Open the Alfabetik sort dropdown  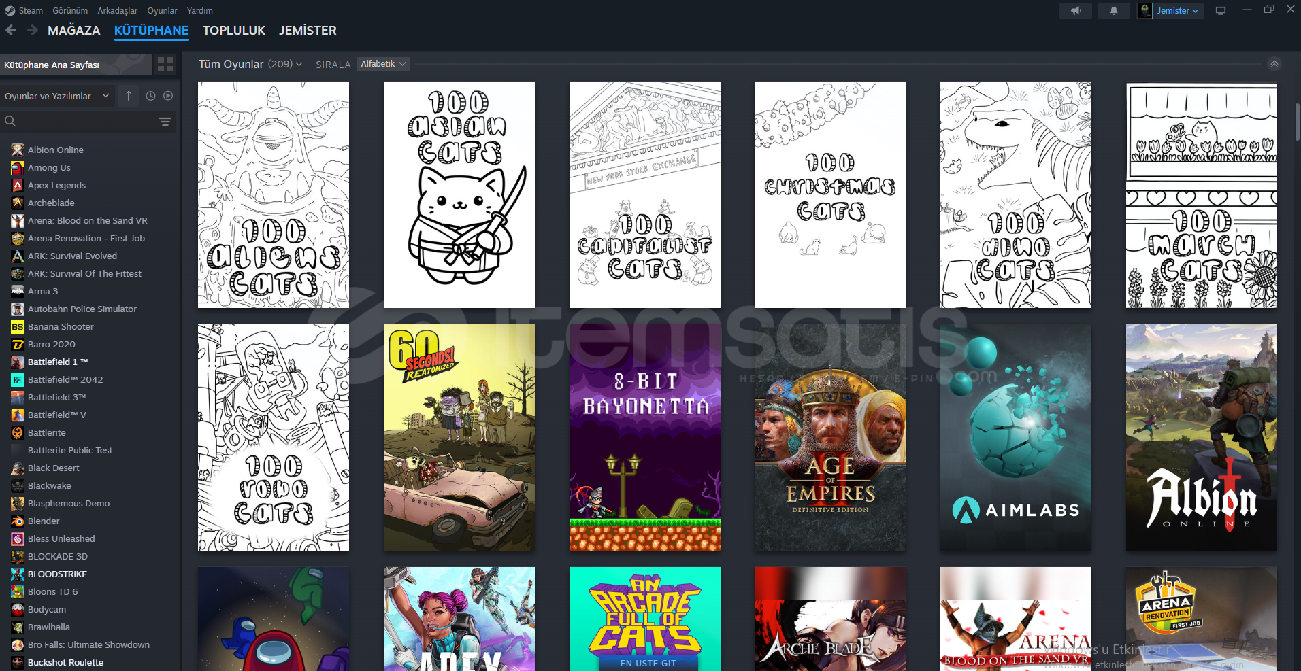pos(383,64)
